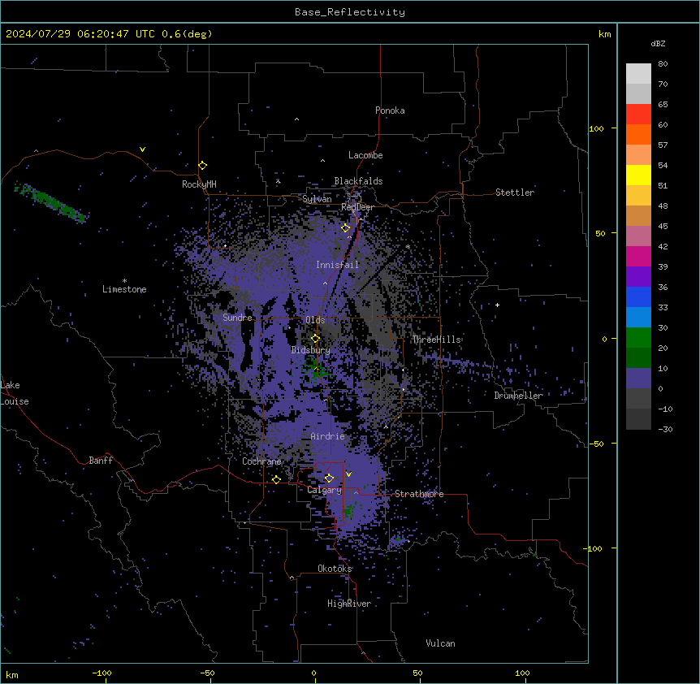This screenshot has width=700, height=684.
Task: Click the 50 tick on the bottom axis
Action: tap(417, 673)
